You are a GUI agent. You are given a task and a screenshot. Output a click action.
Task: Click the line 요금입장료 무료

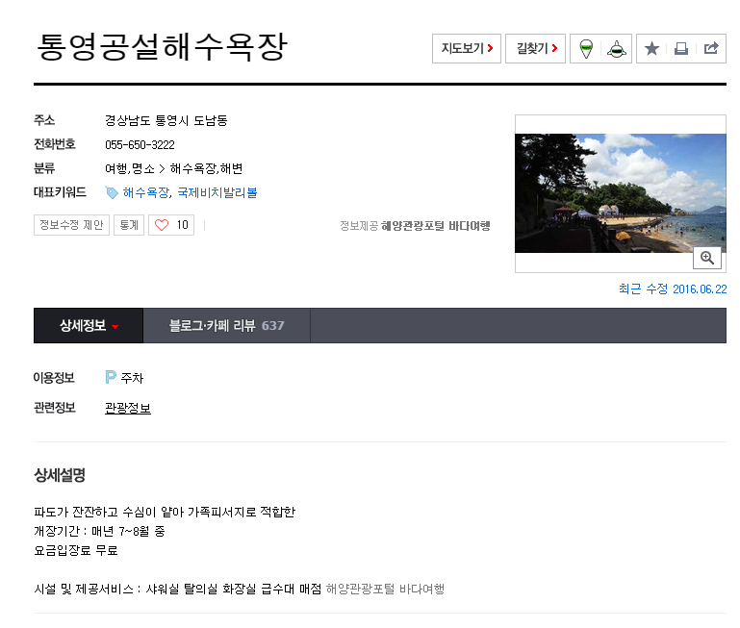coord(75,551)
